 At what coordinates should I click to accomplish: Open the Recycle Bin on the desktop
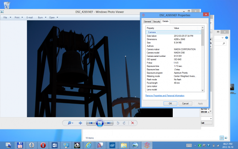(x=7, y=5)
